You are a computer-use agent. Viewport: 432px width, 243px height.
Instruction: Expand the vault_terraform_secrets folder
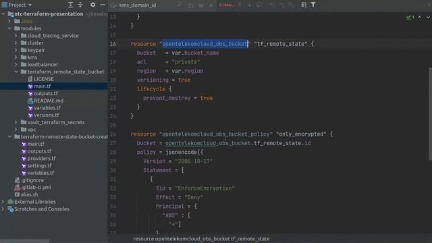coord(16,122)
